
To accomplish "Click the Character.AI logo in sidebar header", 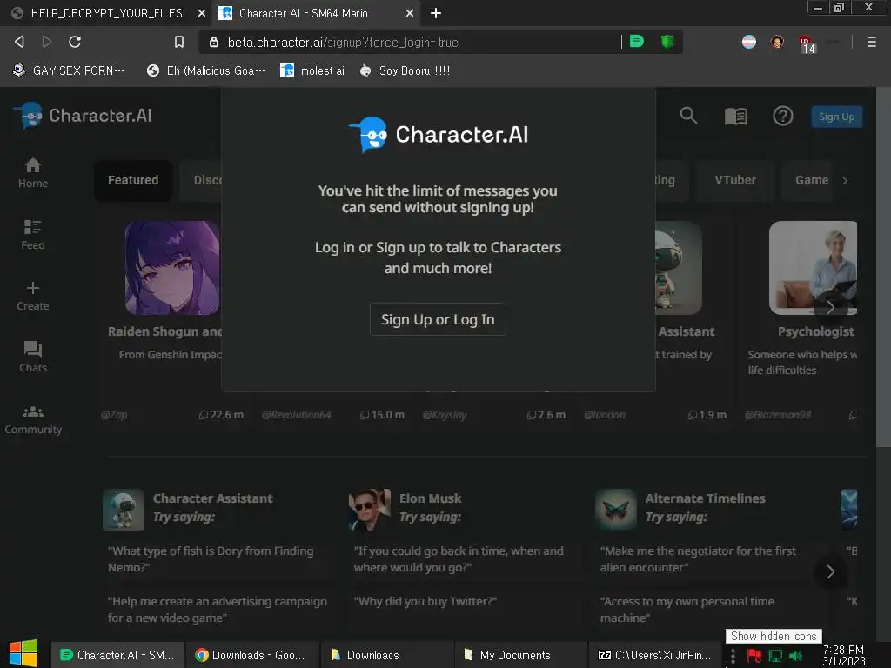I will 83,116.
